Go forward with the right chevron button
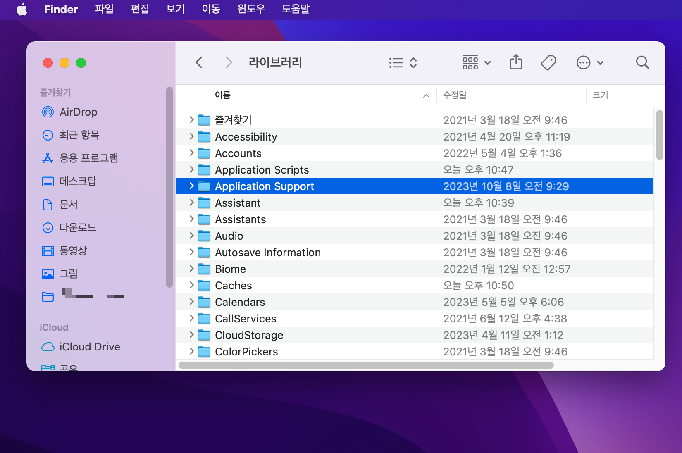The width and height of the screenshot is (682, 453). click(x=229, y=63)
